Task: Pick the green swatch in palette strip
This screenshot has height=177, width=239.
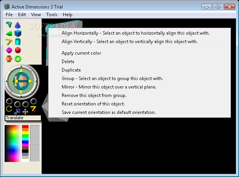Action: 25,136
